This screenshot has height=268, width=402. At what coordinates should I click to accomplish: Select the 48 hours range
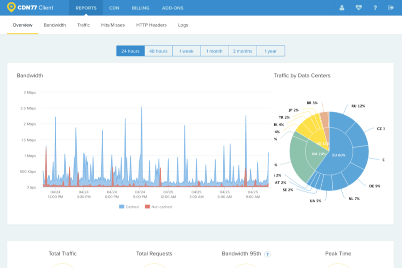tap(159, 51)
